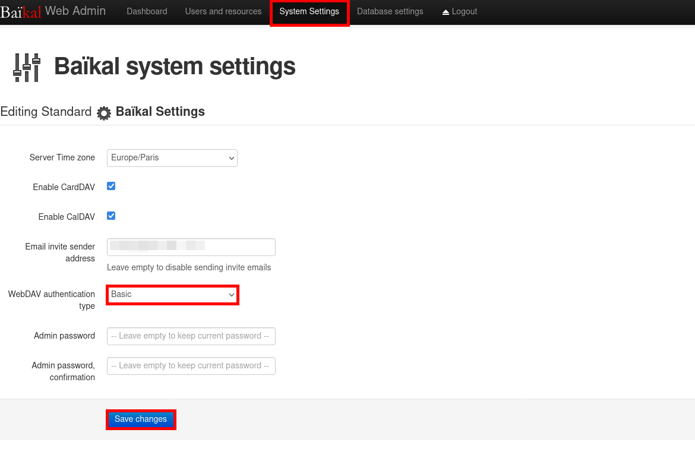Viewport: 695px width, 464px height.
Task: Uncheck the Enable CalDAV option
Action: (x=111, y=216)
